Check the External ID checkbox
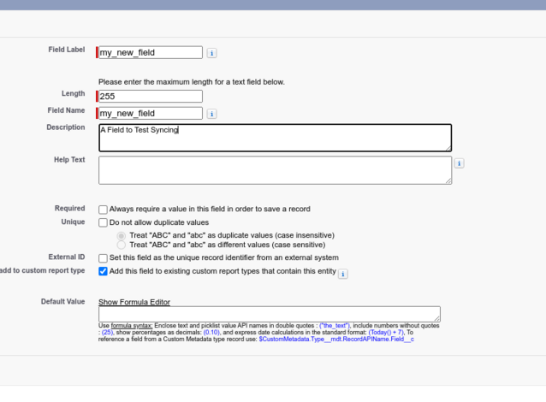This screenshot has height=402, width=546. 103,258
